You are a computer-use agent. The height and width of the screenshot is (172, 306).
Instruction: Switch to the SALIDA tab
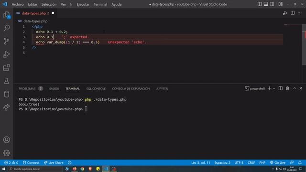coord(54,88)
